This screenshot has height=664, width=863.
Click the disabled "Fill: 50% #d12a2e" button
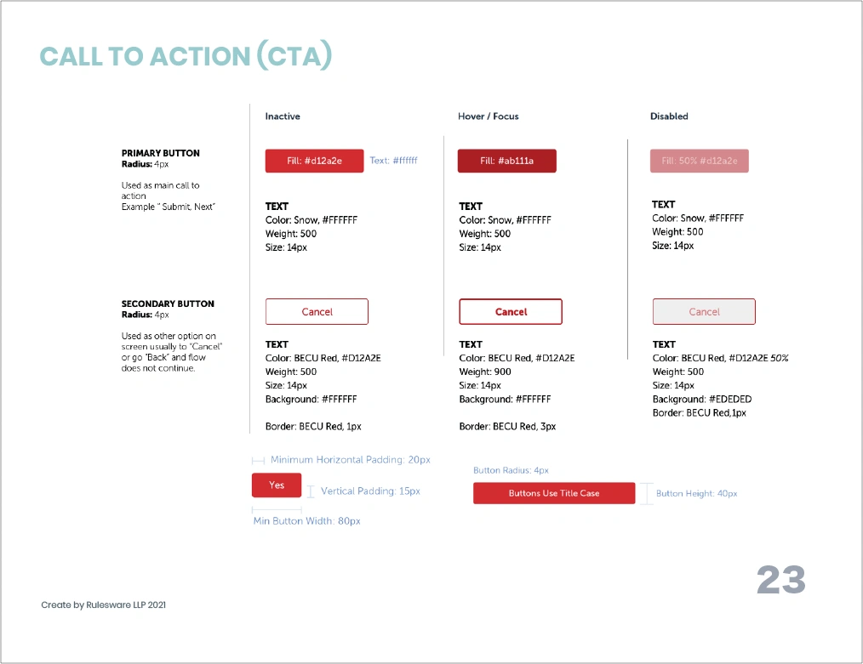click(699, 161)
